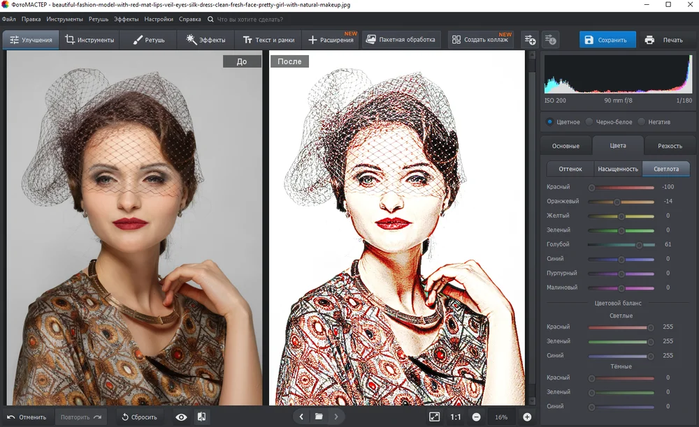
Task: Select the Черно-белое radio button
Action: [590, 121]
